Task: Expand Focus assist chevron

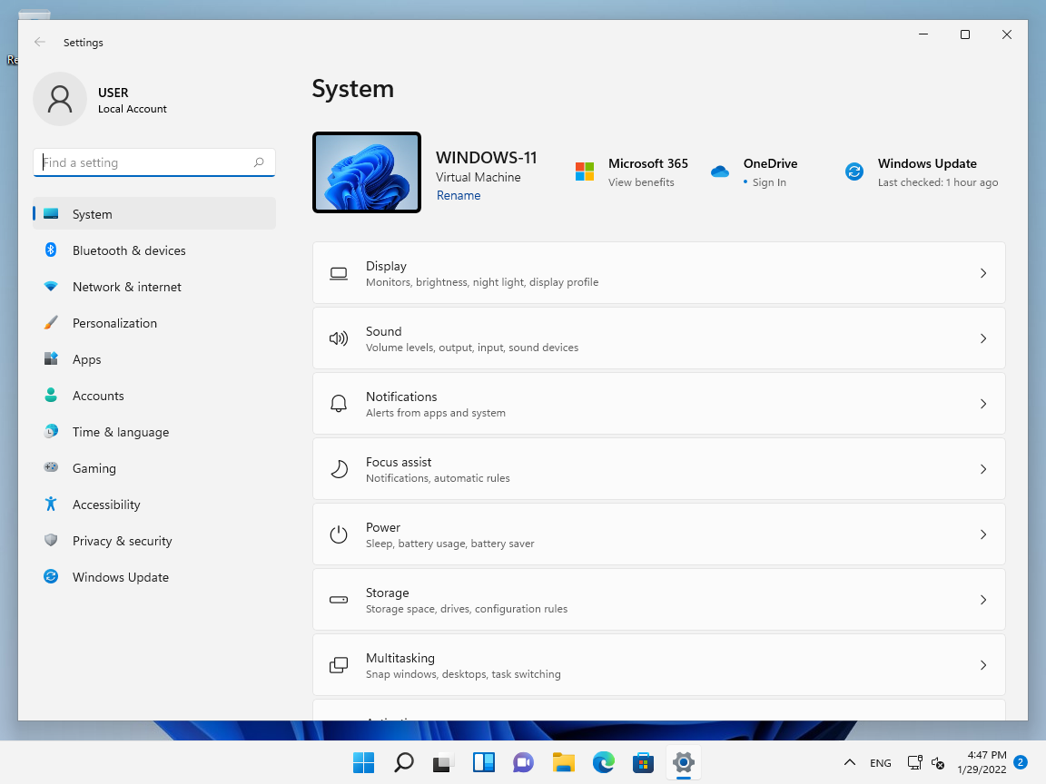Action: click(x=983, y=469)
